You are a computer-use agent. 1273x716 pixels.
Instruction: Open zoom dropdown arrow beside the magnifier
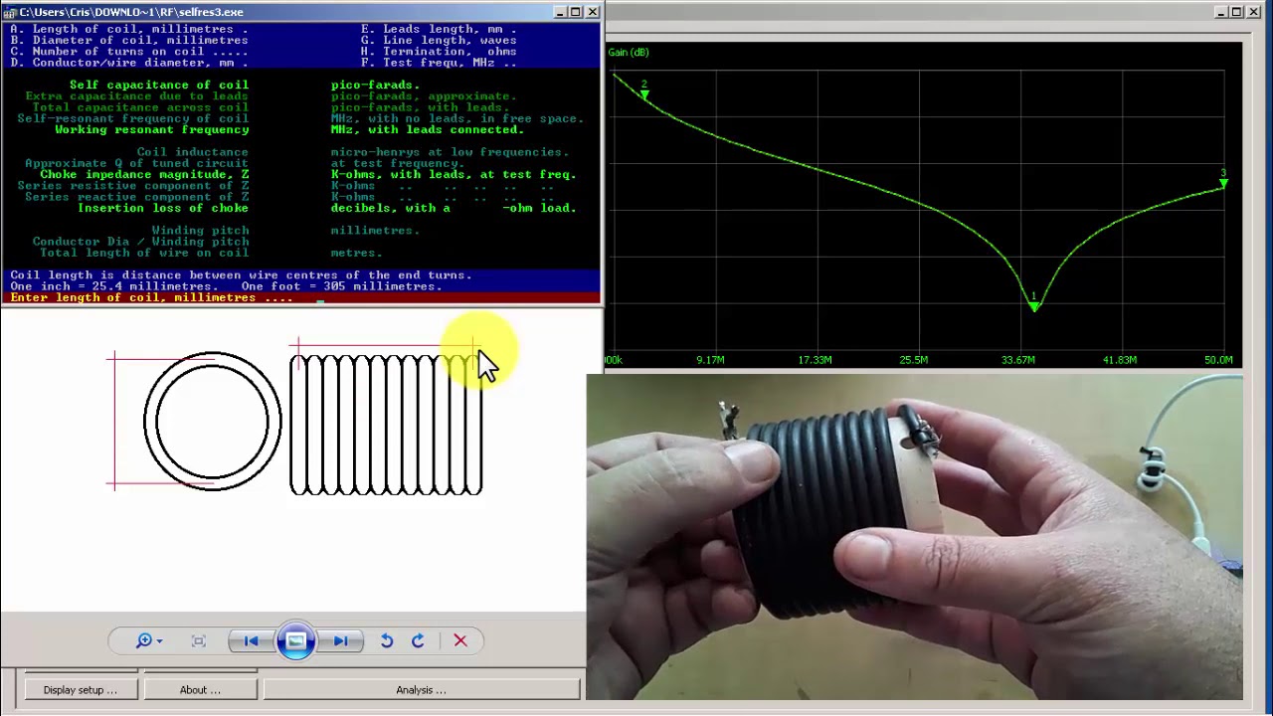pos(159,641)
